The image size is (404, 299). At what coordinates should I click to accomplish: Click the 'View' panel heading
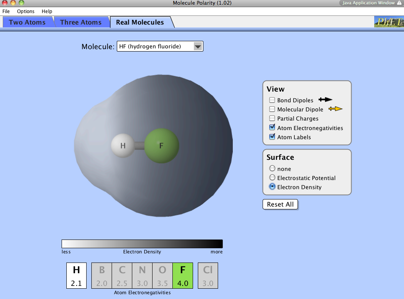275,89
